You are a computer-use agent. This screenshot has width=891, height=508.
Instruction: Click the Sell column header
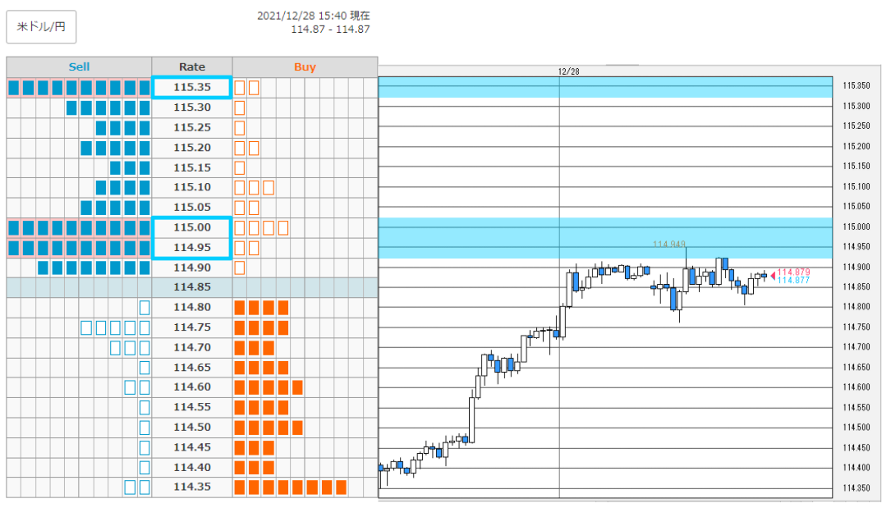(79, 67)
